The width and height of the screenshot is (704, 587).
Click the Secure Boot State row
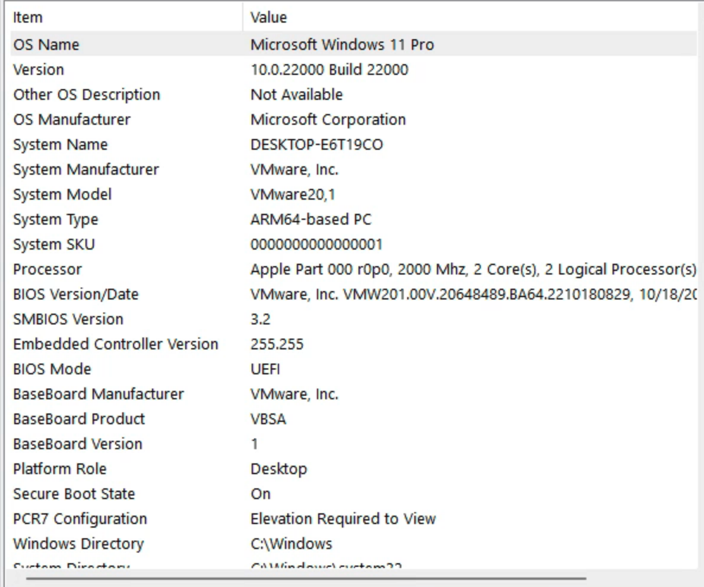click(74, 494)
